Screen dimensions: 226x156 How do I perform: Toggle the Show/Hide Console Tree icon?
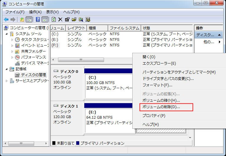(29, 19)
